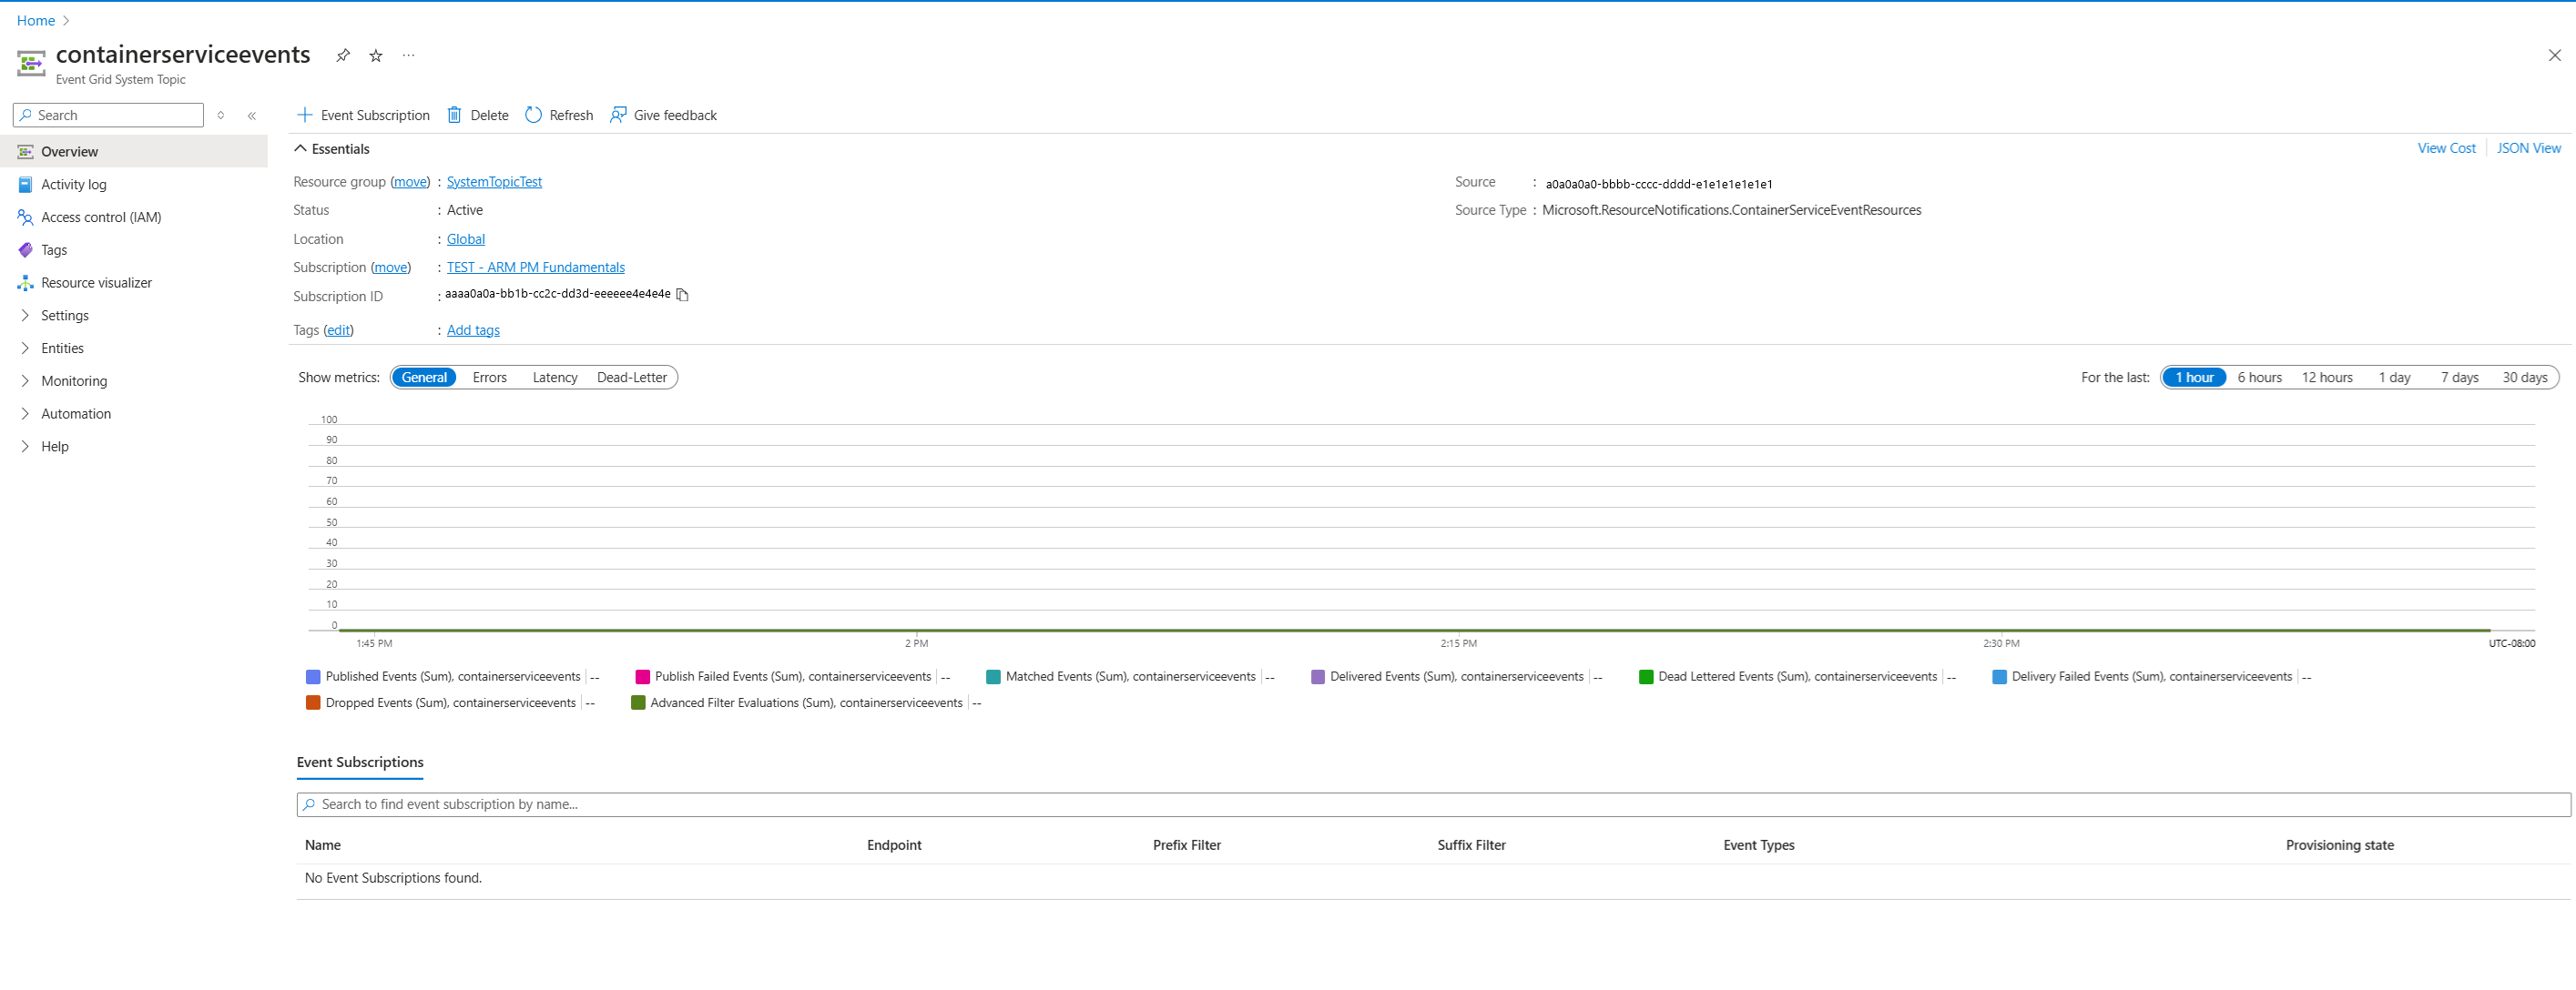
Task: Collapse the left navigation menu
Action: 252,116
